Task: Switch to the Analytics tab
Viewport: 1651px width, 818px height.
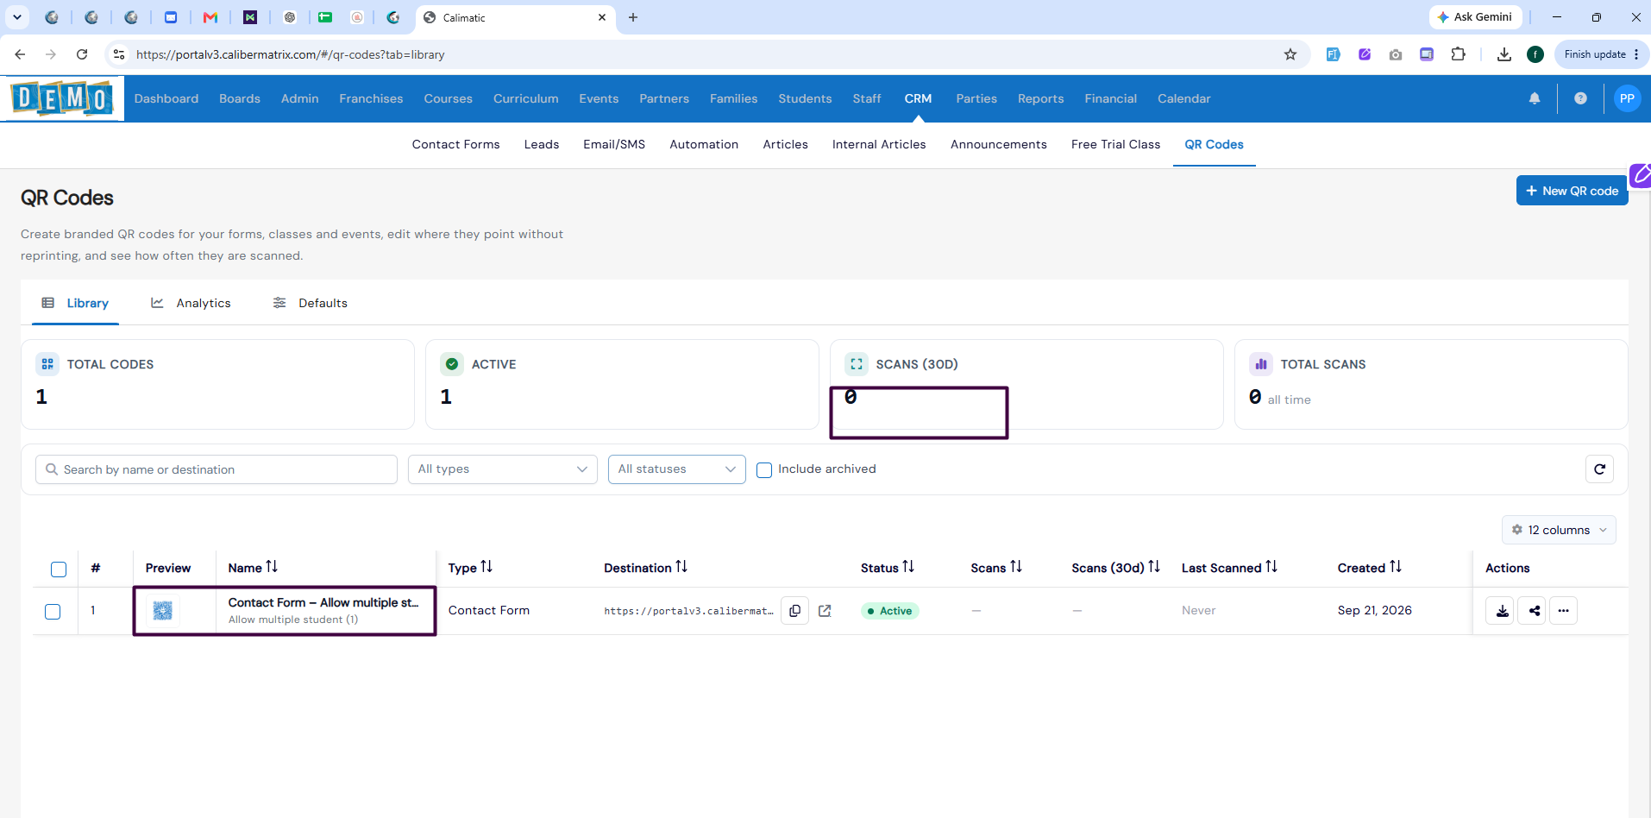Action: [x=191, y=303]
